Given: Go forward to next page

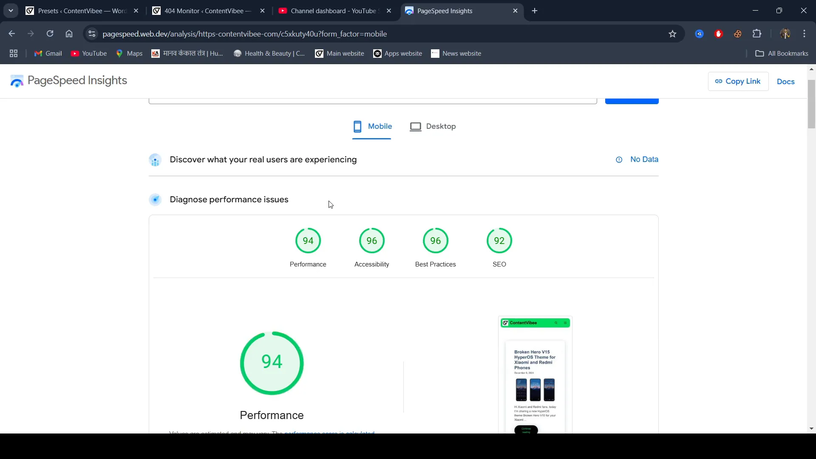Looking at the screenshot, I should 31,34.
